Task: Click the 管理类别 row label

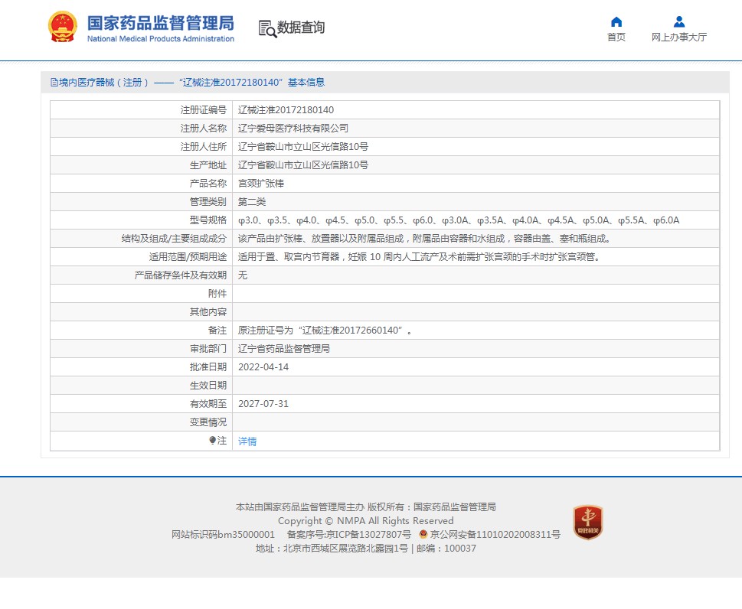Action: (x=208, y=202)
